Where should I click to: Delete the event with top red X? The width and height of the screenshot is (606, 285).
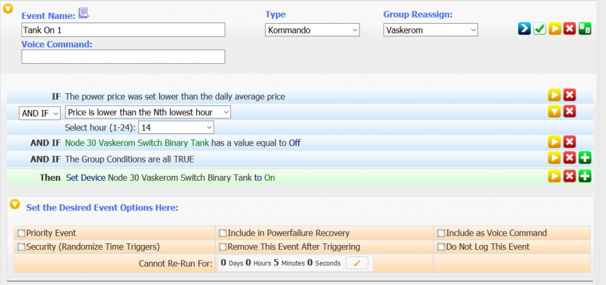point(570,29)
